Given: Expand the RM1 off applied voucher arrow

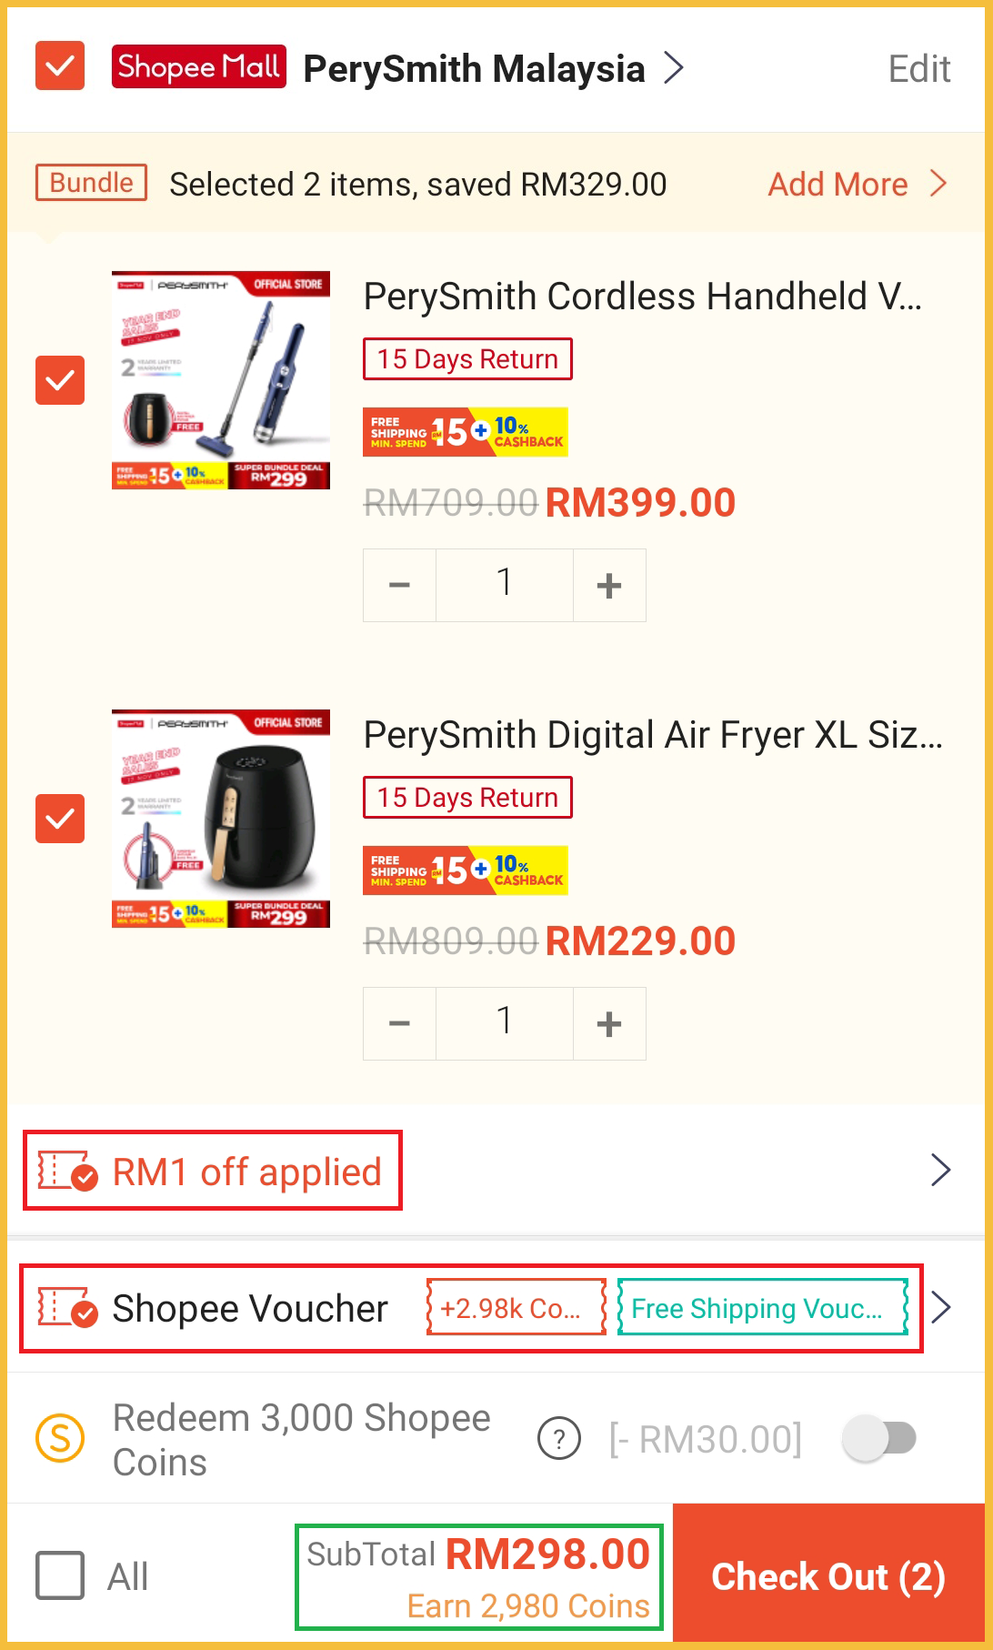Looking at the screenshot, I should pos(941,1170).
